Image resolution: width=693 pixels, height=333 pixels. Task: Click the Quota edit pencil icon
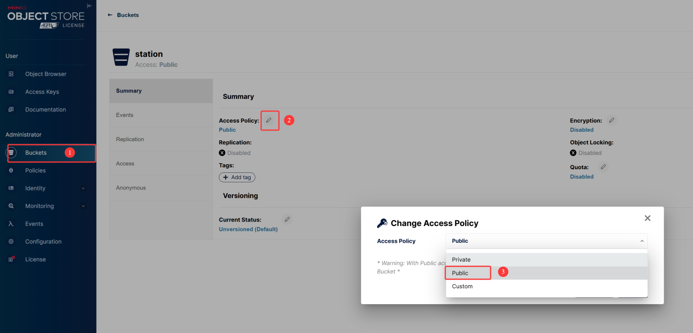pos(603,167)
